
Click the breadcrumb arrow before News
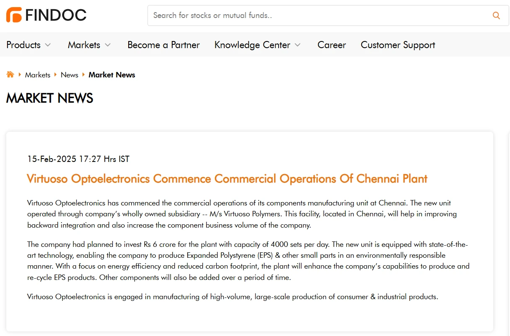coord(55,74)
